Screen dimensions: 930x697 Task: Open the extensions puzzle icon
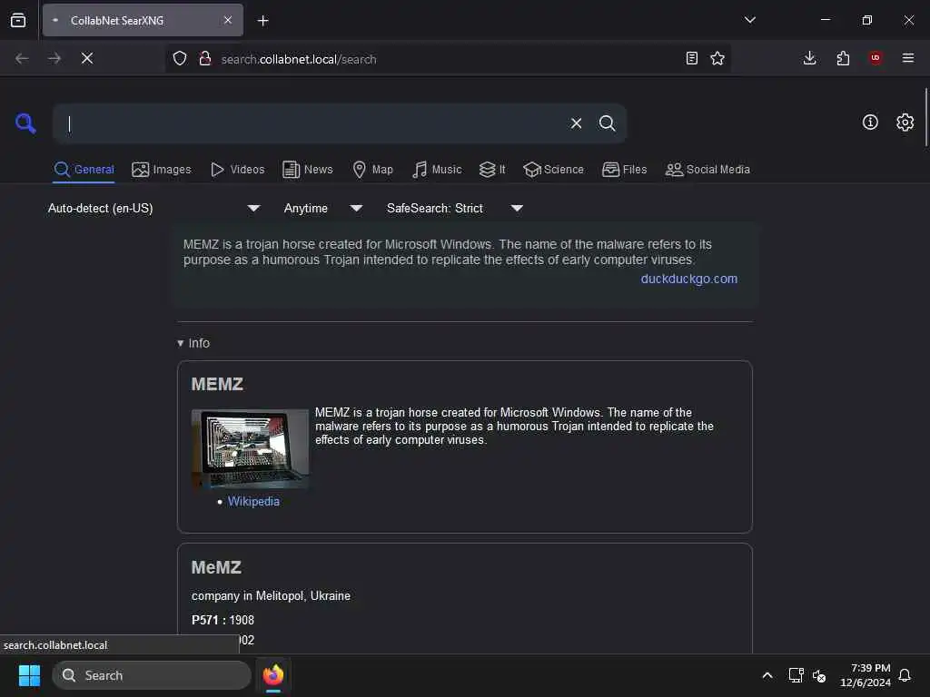click(843, 59)
